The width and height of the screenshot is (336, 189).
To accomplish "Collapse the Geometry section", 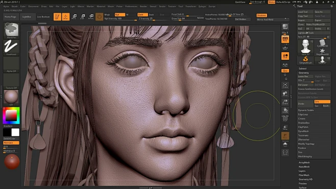I will 304,73.
